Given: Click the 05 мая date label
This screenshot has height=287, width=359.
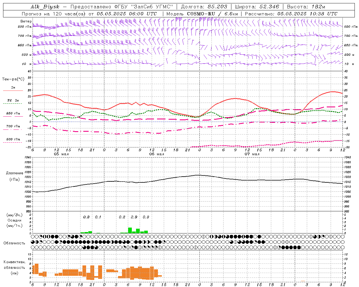Looking at the screenshot, I should (61, 154).
